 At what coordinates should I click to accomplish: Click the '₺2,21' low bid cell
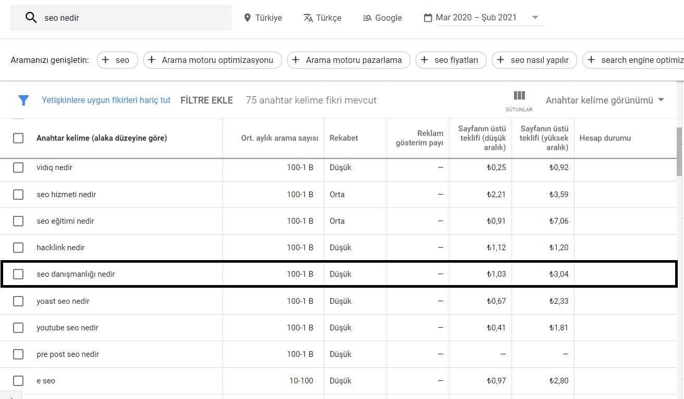click(x=496, y=195)
